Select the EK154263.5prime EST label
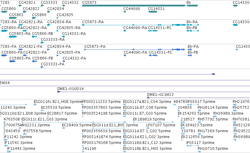 tap(194, 113)
